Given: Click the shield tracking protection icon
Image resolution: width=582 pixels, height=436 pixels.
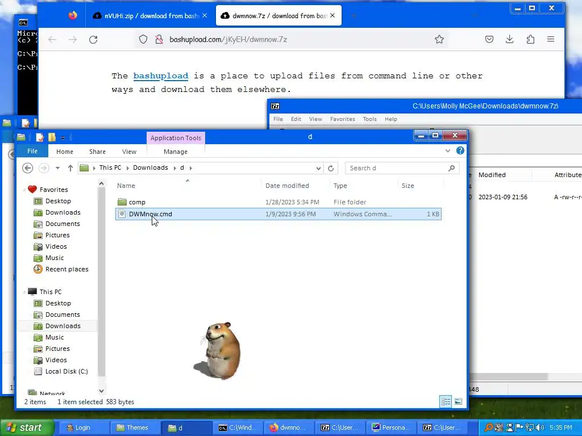Looking at the screenshot, I should point(143,39).
